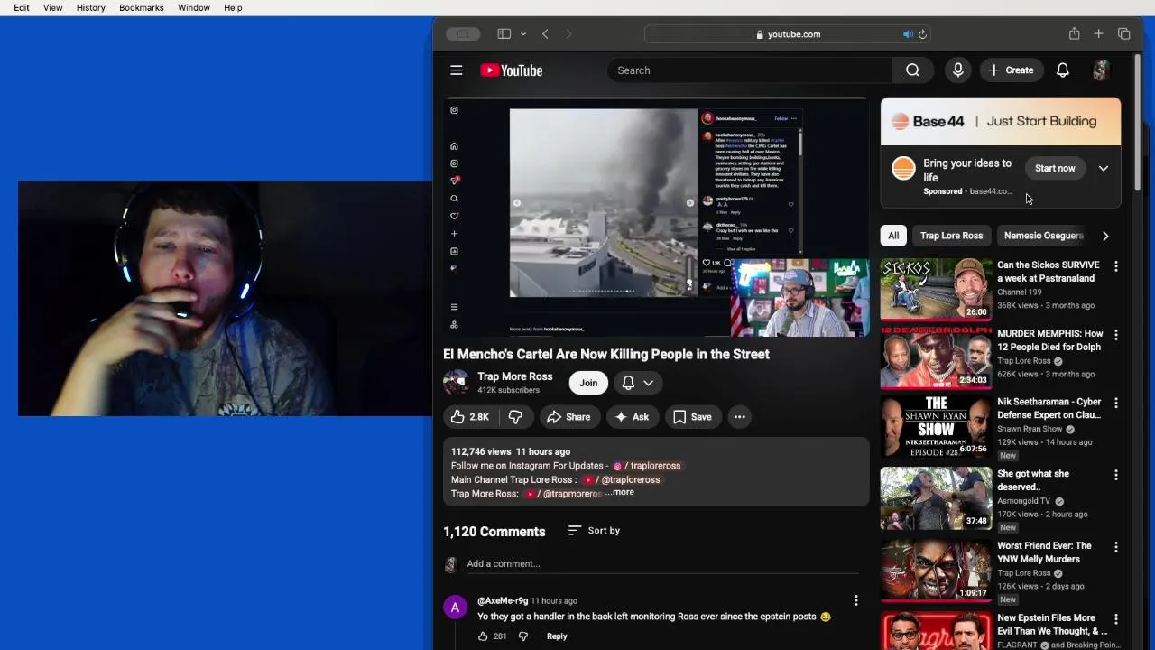Save the video to a playlist

tap(692, 417)
